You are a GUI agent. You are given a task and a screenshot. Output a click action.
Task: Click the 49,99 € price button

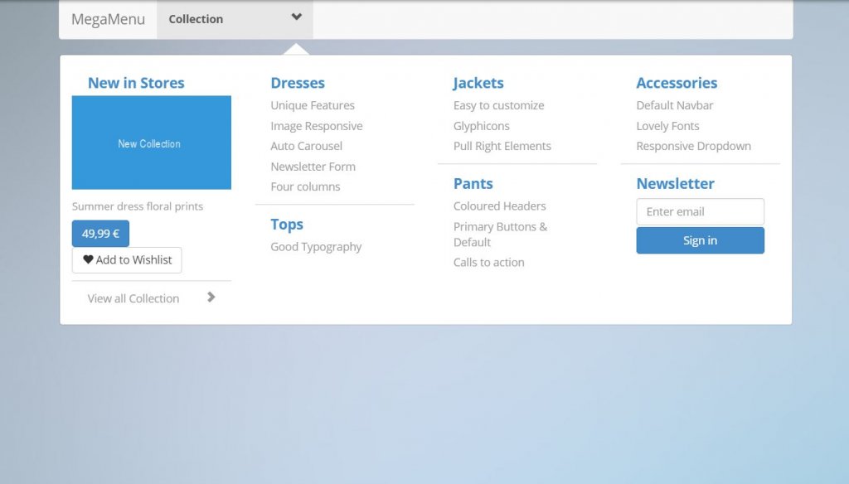coord(99,233)
